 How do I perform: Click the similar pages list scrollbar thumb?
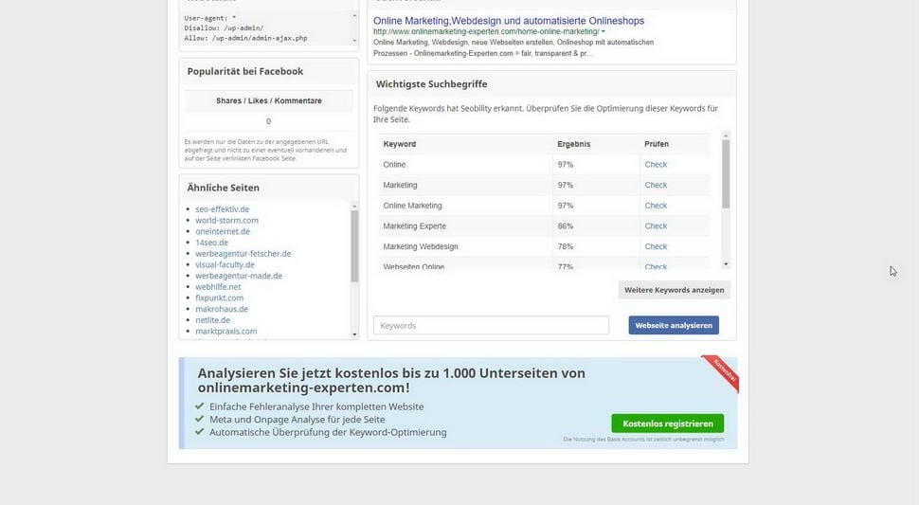(354, 246)
